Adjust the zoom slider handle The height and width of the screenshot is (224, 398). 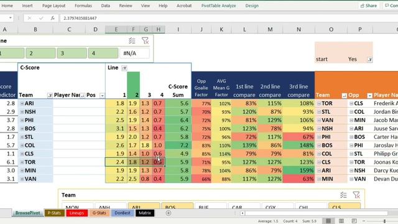[385, 221]
